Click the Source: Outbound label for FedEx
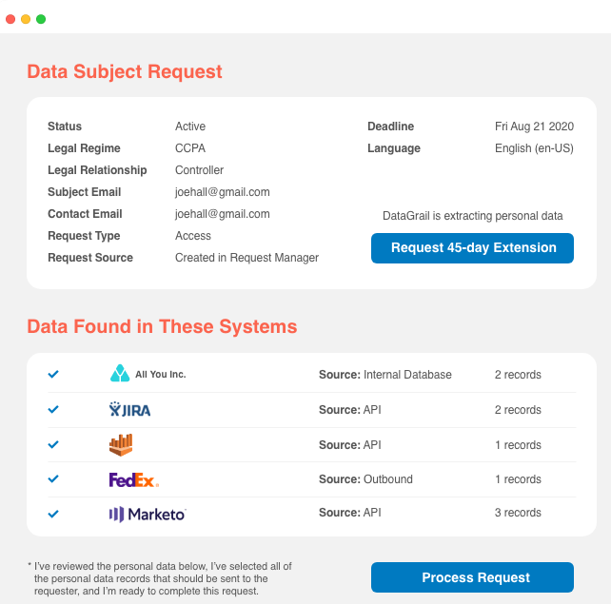Image resolution: width=611 pixels, height=604 pixels. 365,479
